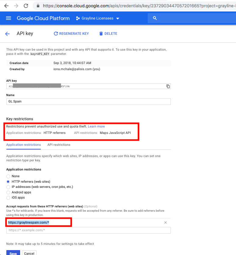The width and height of the screenshot is (236, 255).
Task: Go back using the browser back arrow
Action: tap(6, 6)
